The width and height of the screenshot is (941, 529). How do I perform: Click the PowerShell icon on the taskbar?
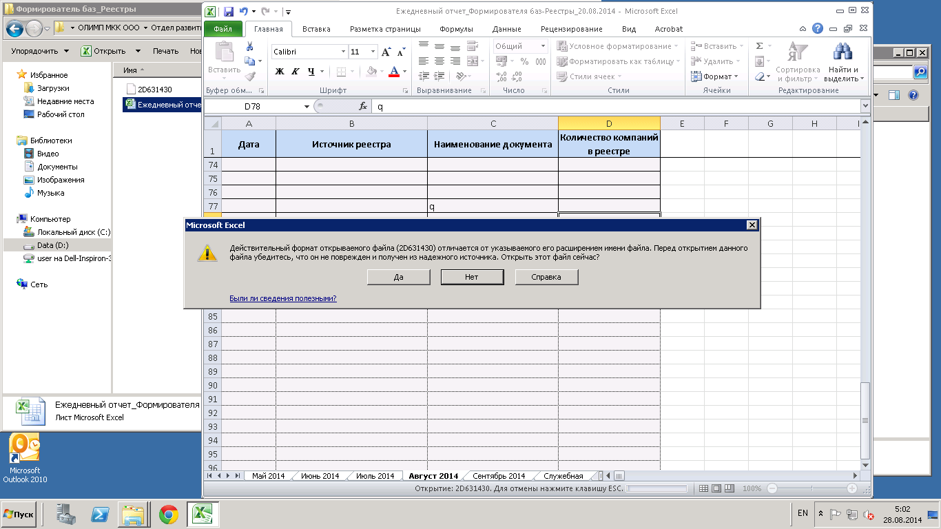tap(99, 514)
